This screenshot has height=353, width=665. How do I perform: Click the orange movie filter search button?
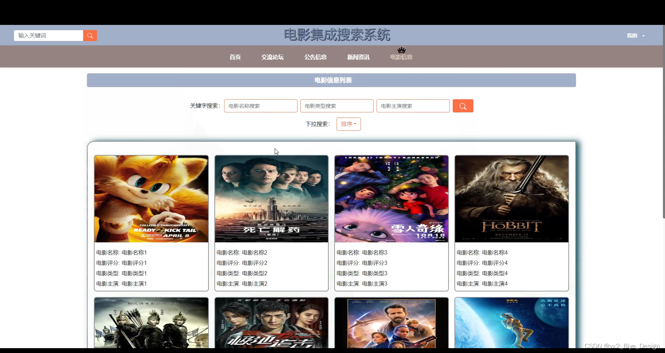click(x=463, y=106)
